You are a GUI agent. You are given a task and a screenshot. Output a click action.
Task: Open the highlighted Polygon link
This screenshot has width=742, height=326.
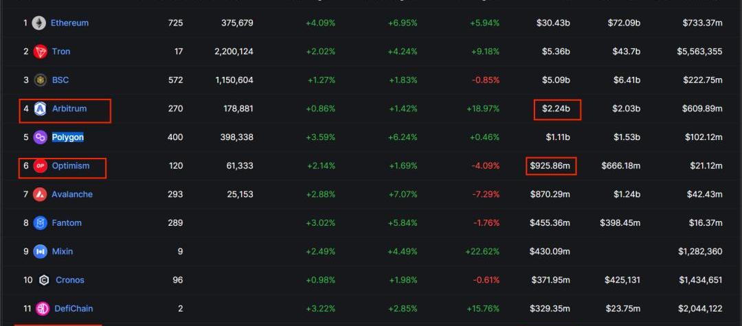point(68,137)
